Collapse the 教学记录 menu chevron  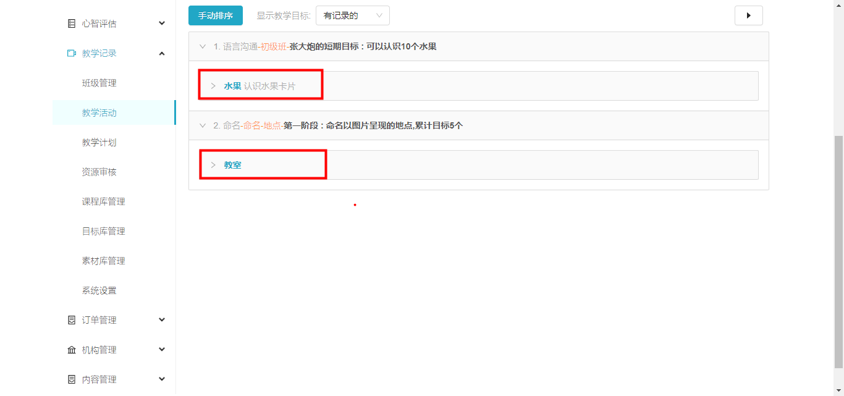[162, 53]
